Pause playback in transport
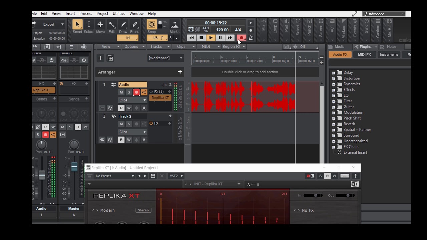 (220, 38)
